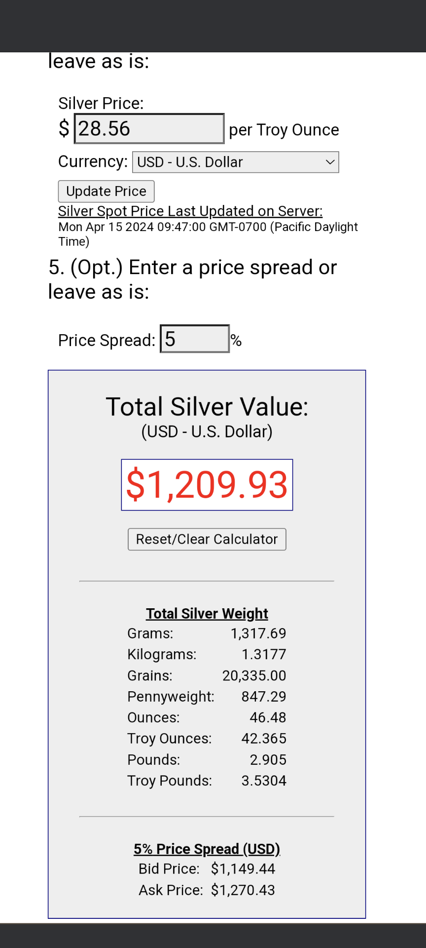Focus the Price Spread percentage field
This screenshot has height=948, width=426.
(x=195, y=339)
